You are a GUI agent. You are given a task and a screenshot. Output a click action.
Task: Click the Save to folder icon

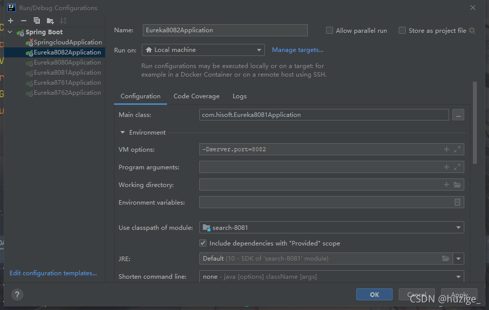tap(50, 21)
